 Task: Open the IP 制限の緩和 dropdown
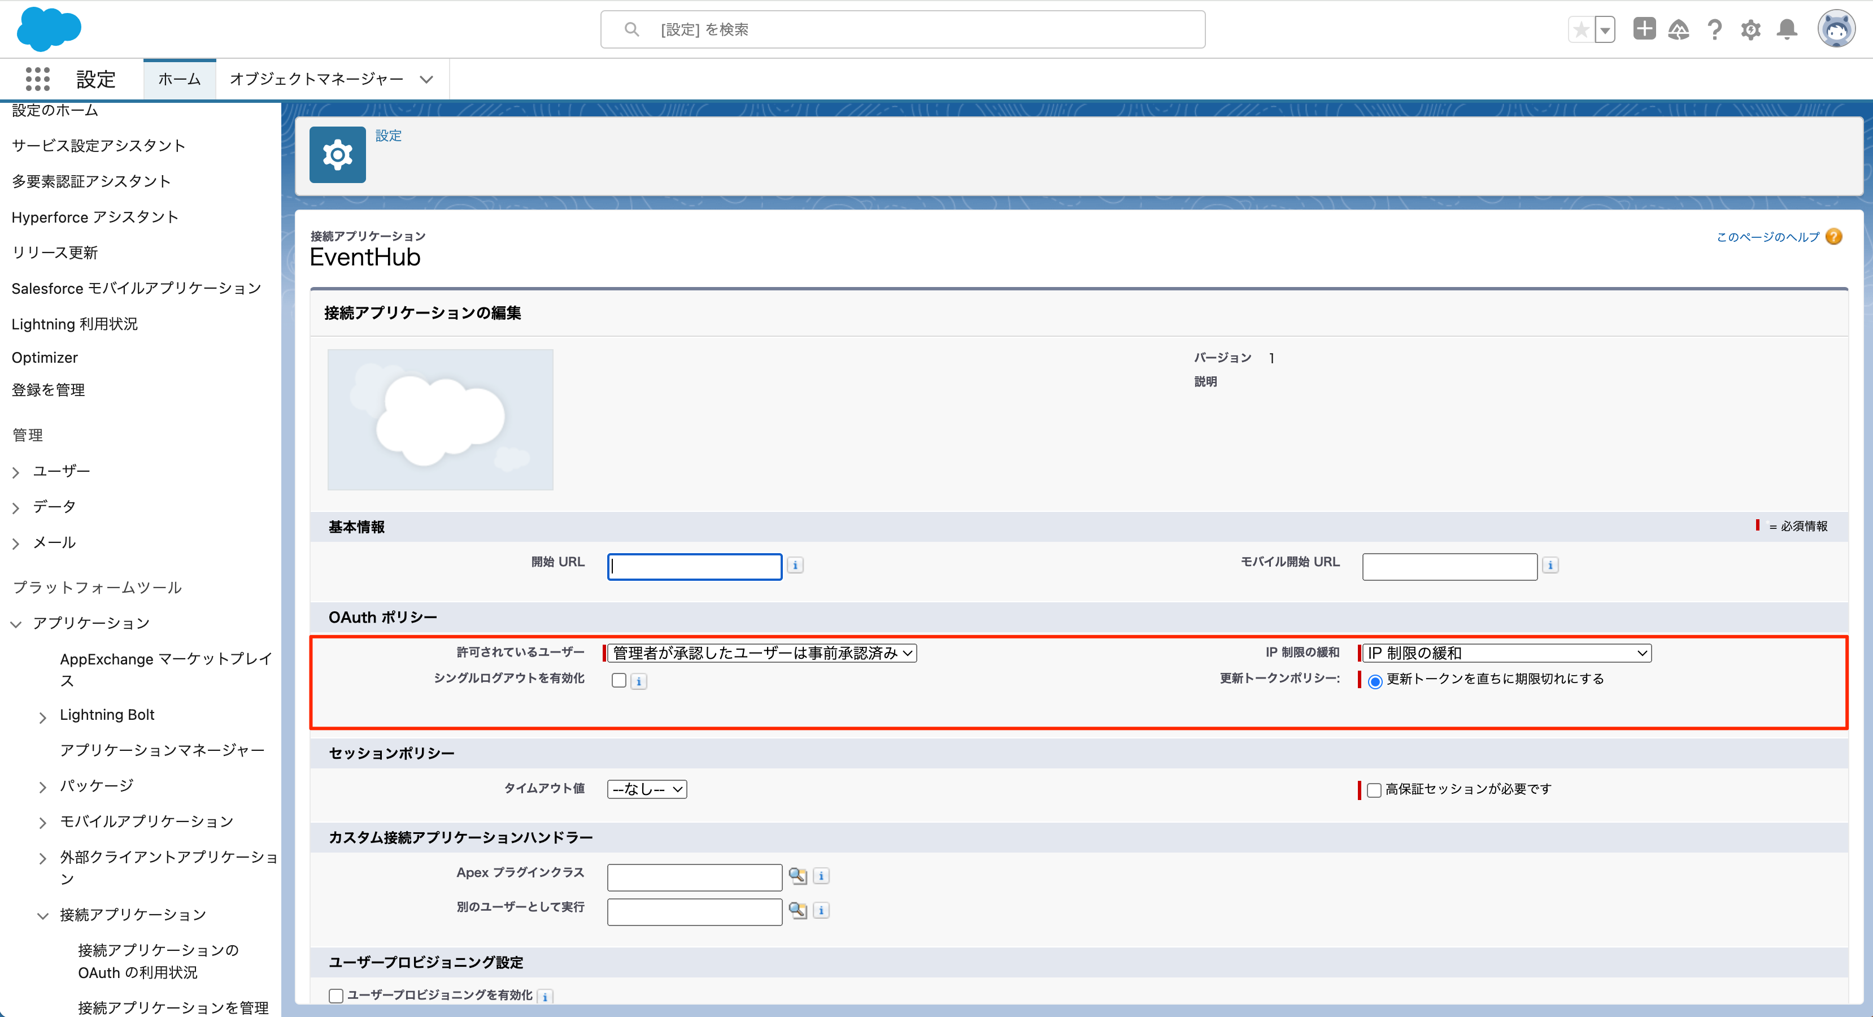(1506, 653)
